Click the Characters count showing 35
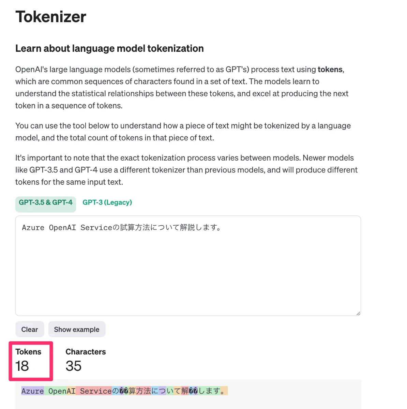 [73, 366]
